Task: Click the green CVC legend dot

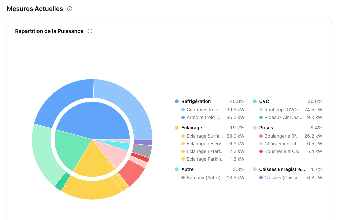Action: tap(254, 101)
